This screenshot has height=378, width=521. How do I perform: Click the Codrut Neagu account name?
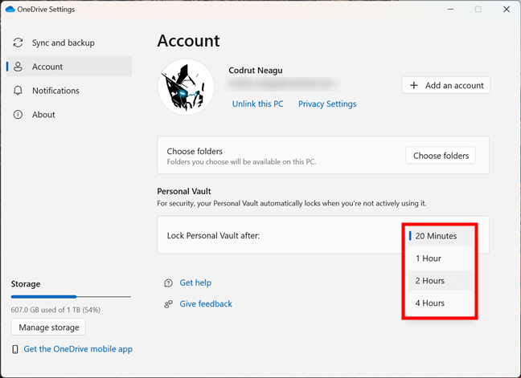[256, 71]
